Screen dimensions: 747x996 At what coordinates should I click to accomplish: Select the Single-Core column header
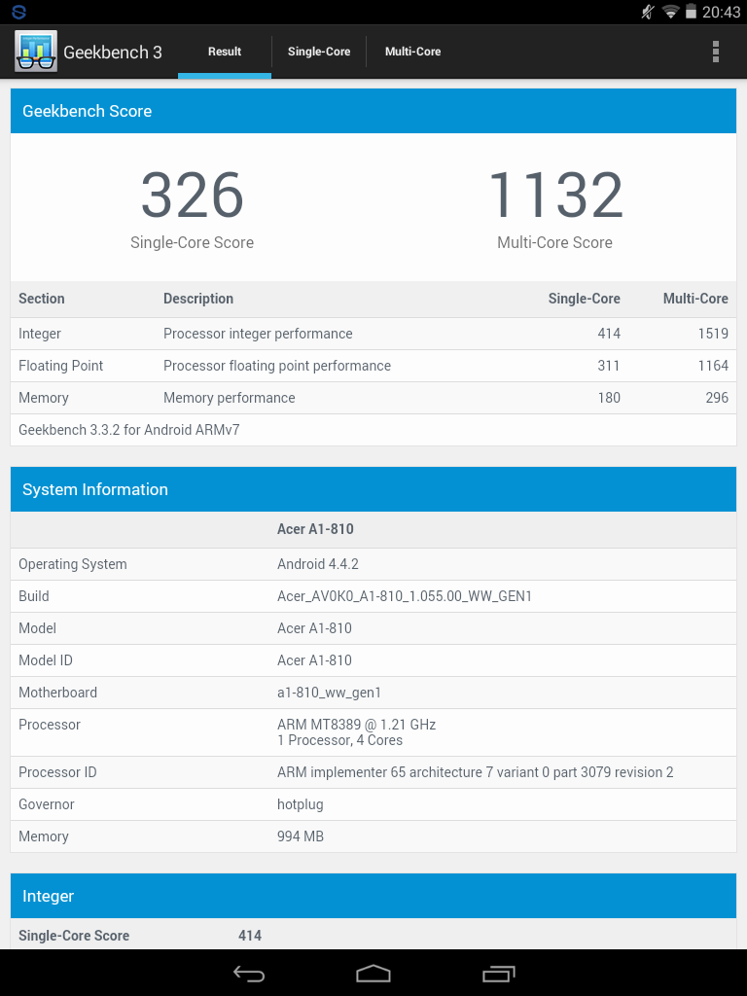tap(584, 299)
